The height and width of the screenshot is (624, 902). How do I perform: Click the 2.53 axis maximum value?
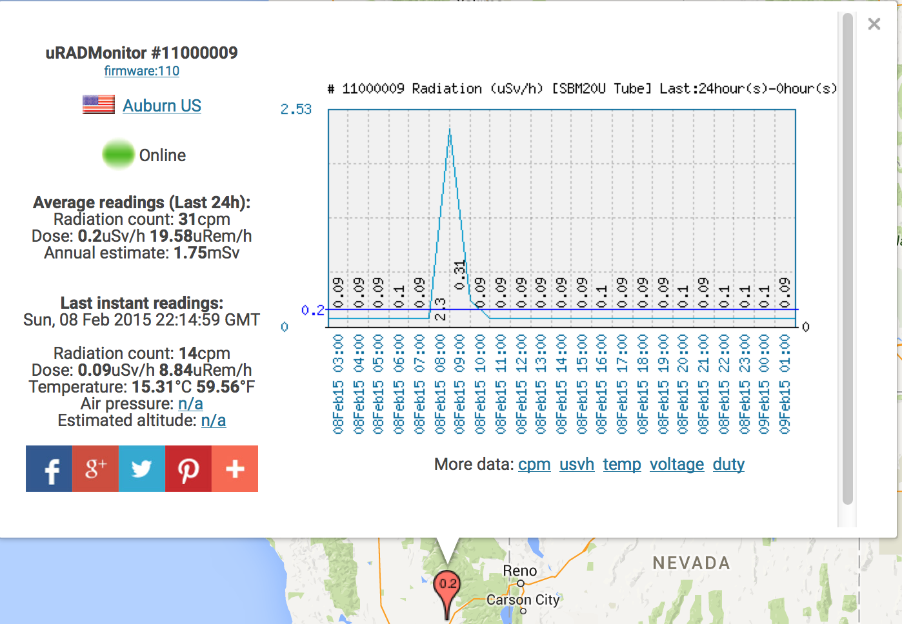click(x=296, y=109)
